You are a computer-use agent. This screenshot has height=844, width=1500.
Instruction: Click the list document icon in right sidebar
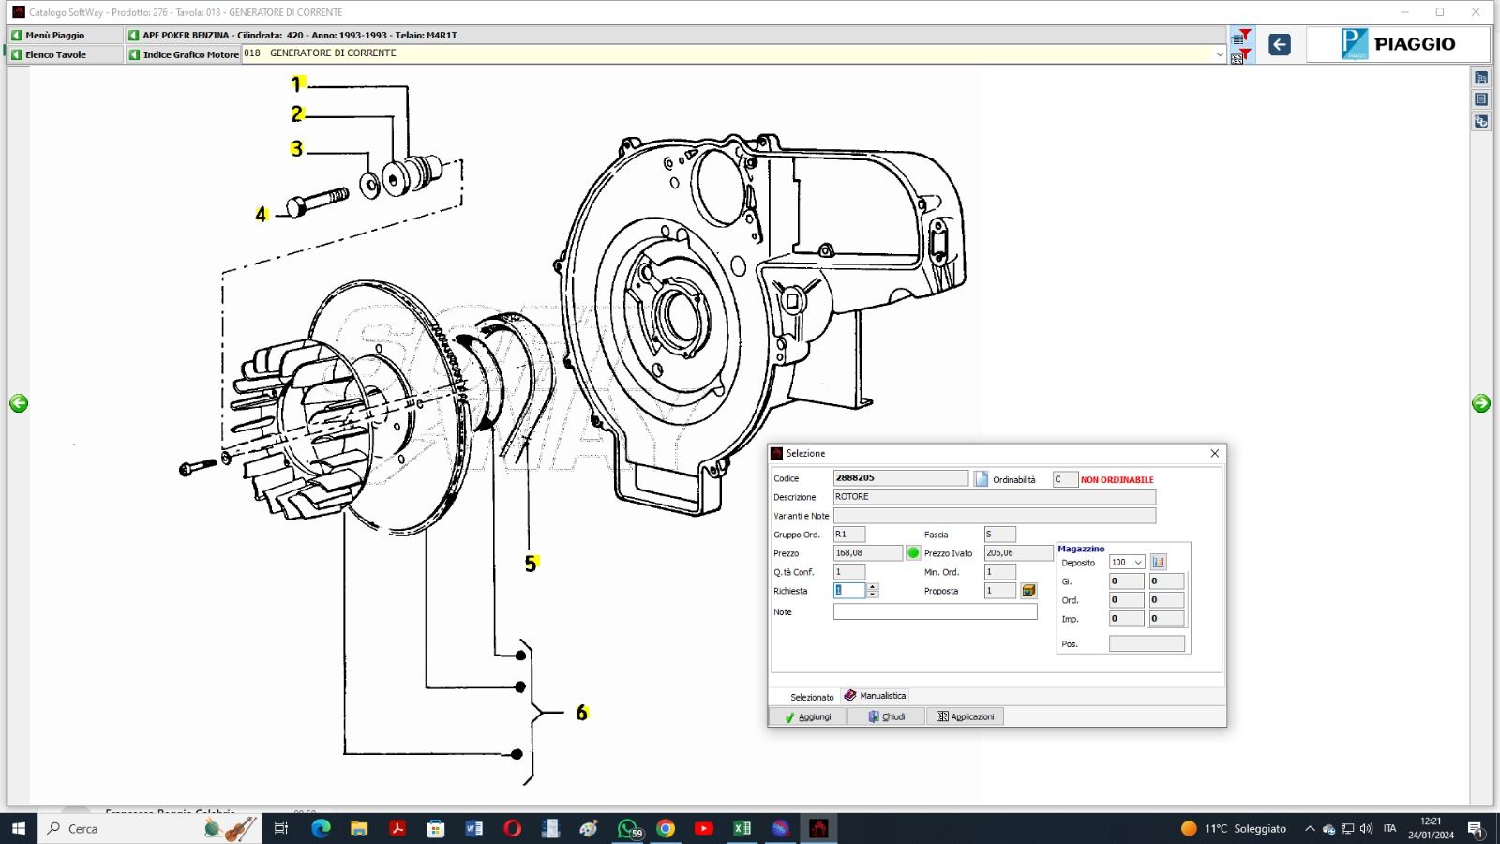[x=1481, y=99]
